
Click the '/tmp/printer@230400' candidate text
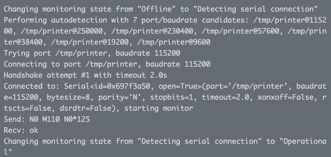click(x=153, y=31)
